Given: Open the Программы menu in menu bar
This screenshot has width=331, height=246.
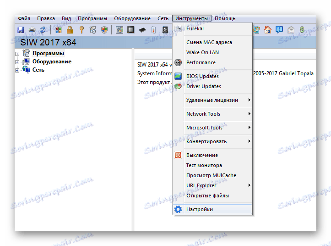Looking at the screenshot, I should (92, 19).
